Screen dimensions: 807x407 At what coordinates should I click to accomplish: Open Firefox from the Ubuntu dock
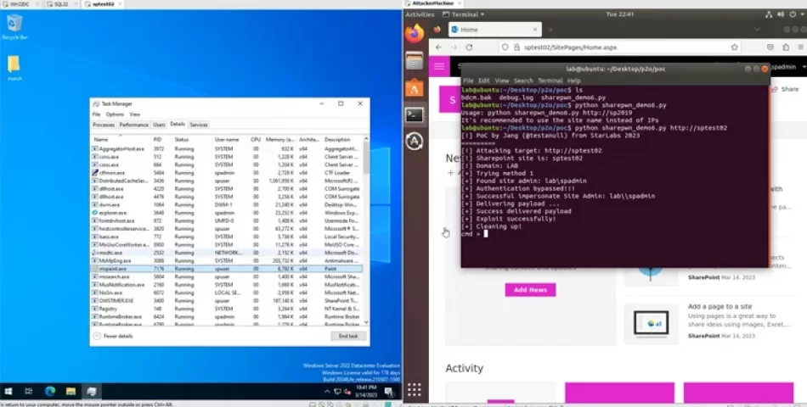tap(415, 34)
